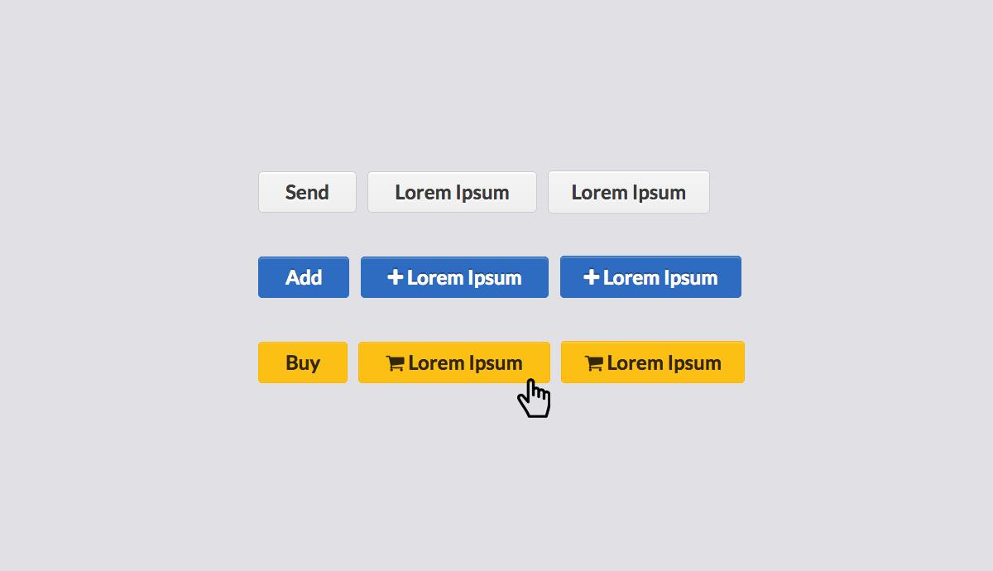Click the blue Add button
Viewport: 993px width, 571px height.
pos(304,277)
